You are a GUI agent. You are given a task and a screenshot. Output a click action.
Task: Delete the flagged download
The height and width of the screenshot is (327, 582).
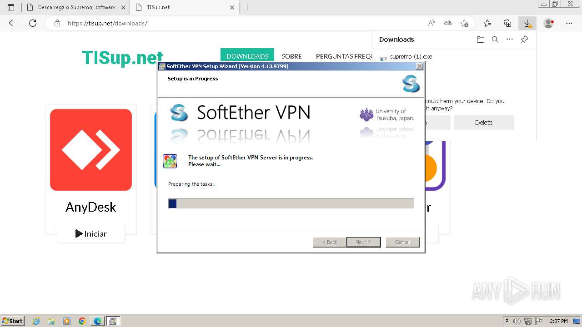point(484,123)
